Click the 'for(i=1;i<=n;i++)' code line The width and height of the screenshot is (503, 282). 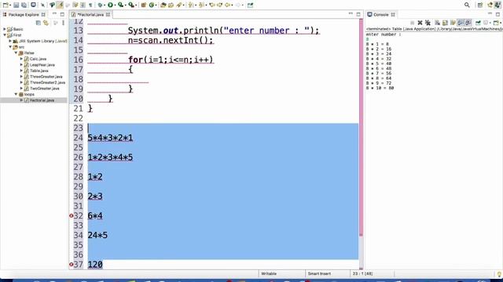coord(171,60)
